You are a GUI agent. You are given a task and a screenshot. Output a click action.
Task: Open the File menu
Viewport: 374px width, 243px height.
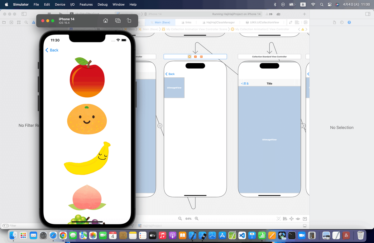pos(36,4)
